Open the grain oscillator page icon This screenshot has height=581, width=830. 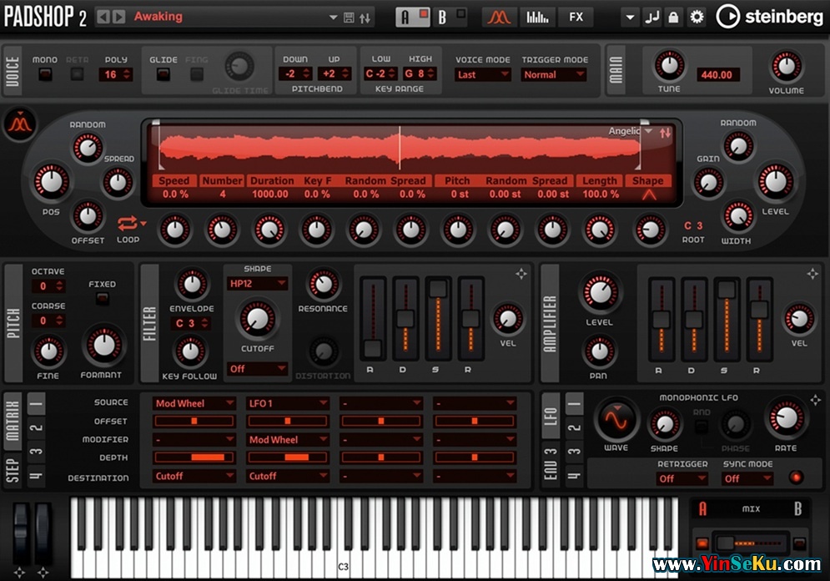(499, 17)
